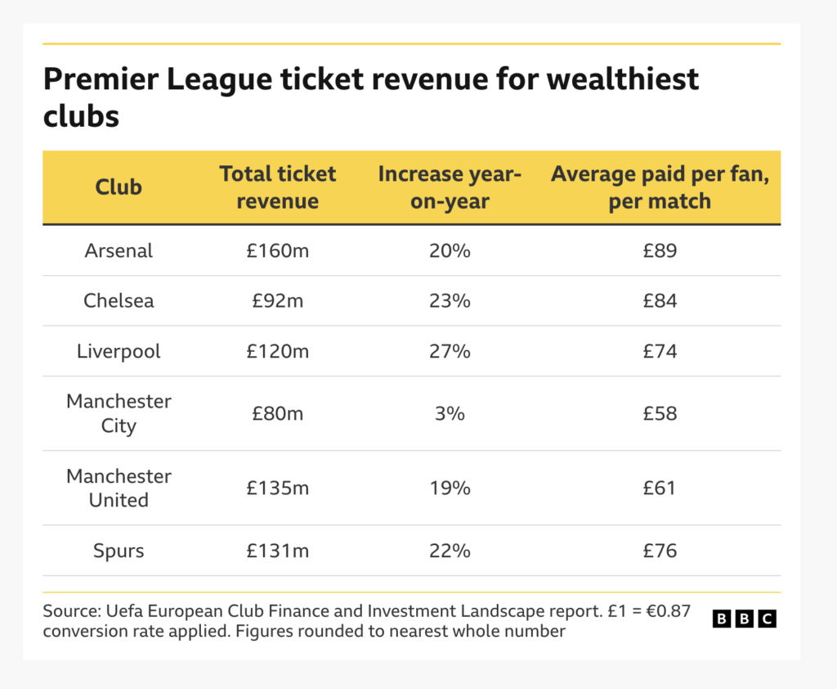Click the Chelsea club name
The height and width of the screenshot is (689, 837).
tap(119, 300)
